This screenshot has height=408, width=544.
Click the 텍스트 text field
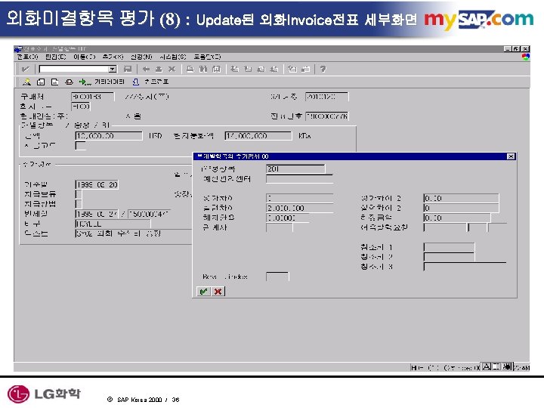(x=134, y=233)
